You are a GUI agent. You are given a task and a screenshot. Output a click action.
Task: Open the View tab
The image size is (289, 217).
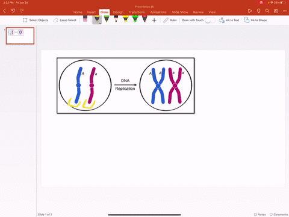(212, 12)
